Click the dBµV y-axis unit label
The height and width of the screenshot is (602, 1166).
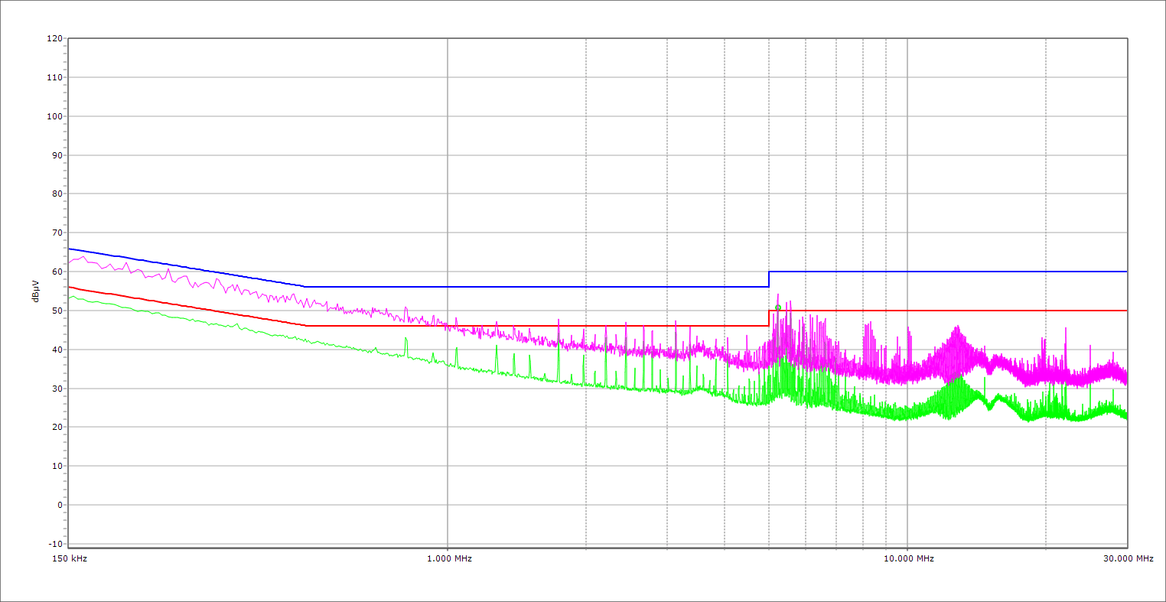(36, 290)
